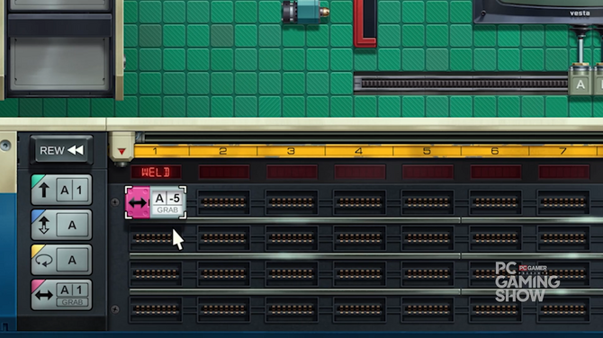
Task: Click the placed A -5 GRAB instruction block
Action: tap(156, 202)
